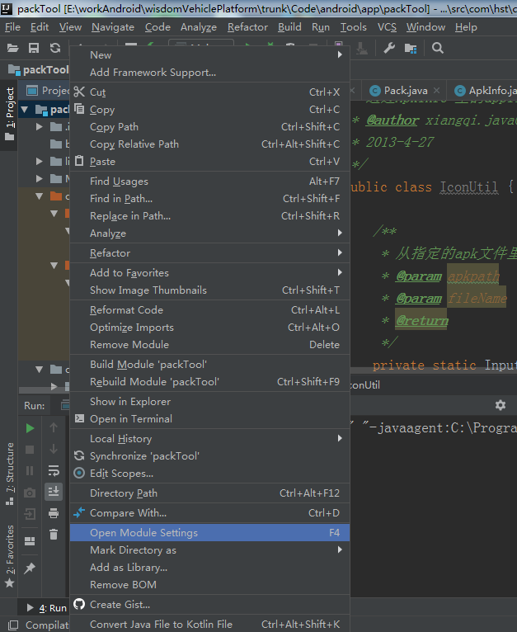Switch to the Pack.java tab
The height and width of the screenshot is (632, 517).
(x=406, y=91)
